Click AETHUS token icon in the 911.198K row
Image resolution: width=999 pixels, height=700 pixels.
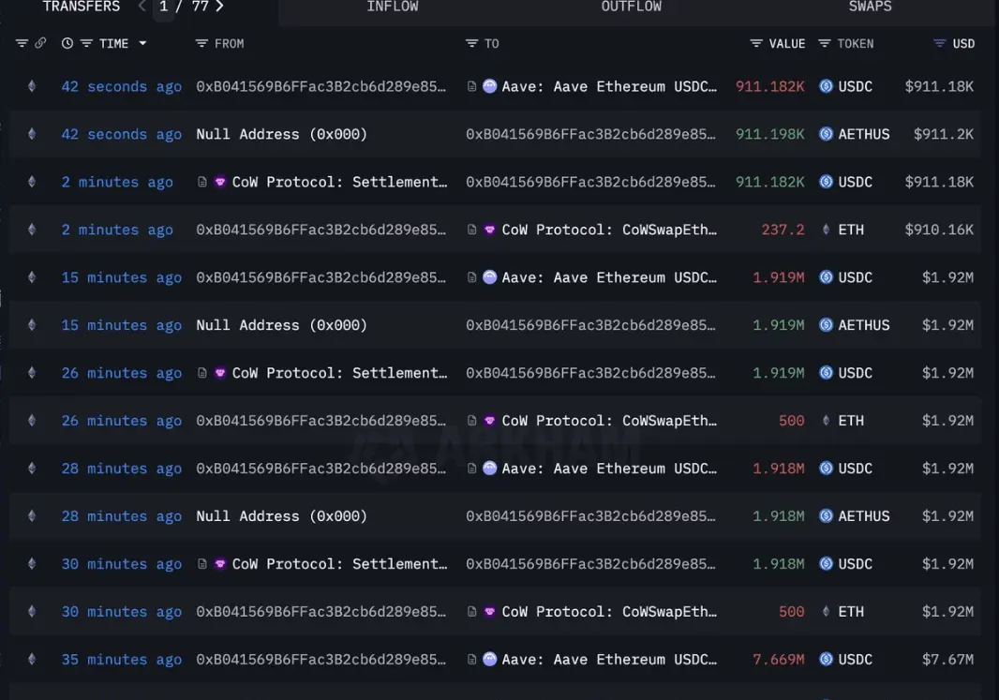tap(826, 134)
